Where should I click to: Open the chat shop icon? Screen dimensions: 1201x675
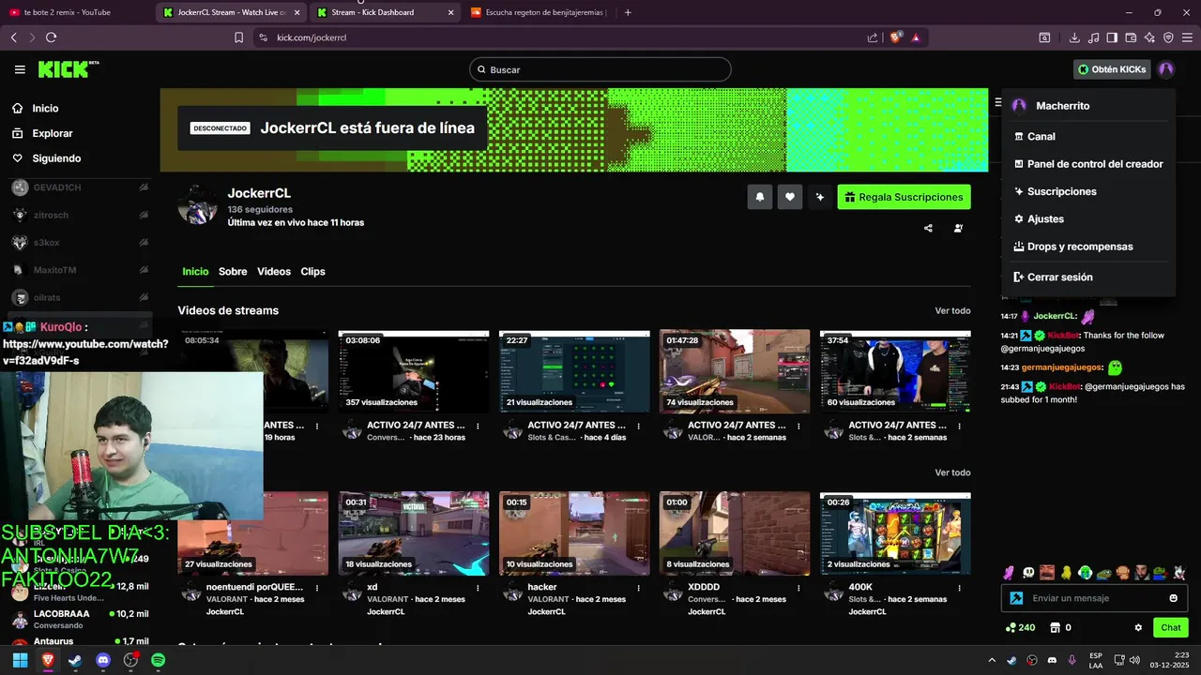tap(1055, 627)
